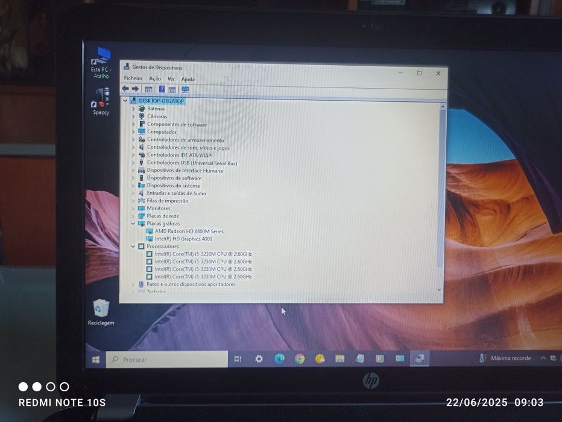The width and height of the screenshot is (562, 422).
Task: Click the Forward arrow in the toolbar
Action: (135, 89)
